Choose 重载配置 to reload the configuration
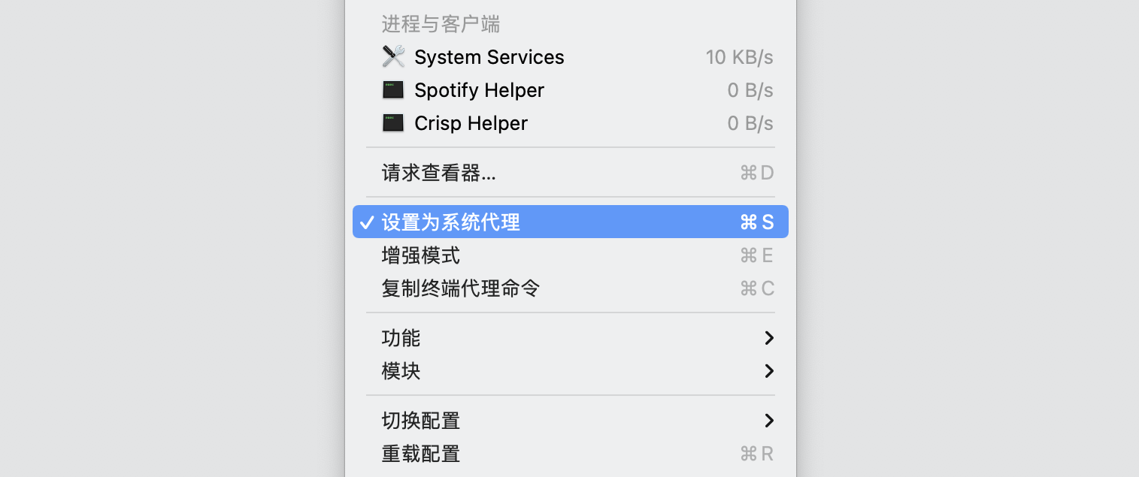 tap(421, 454)
